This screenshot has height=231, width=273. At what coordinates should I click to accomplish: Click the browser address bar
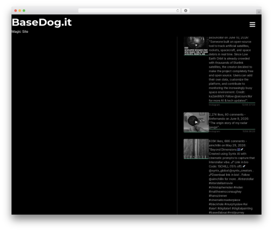(x=129, y=10)
